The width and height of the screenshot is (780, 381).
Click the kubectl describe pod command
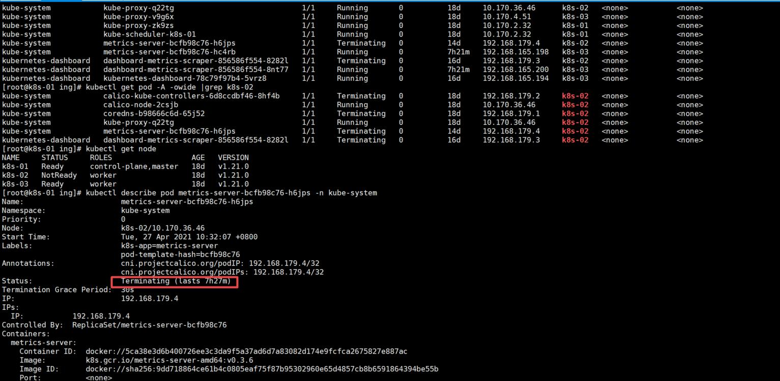[232, 193]
